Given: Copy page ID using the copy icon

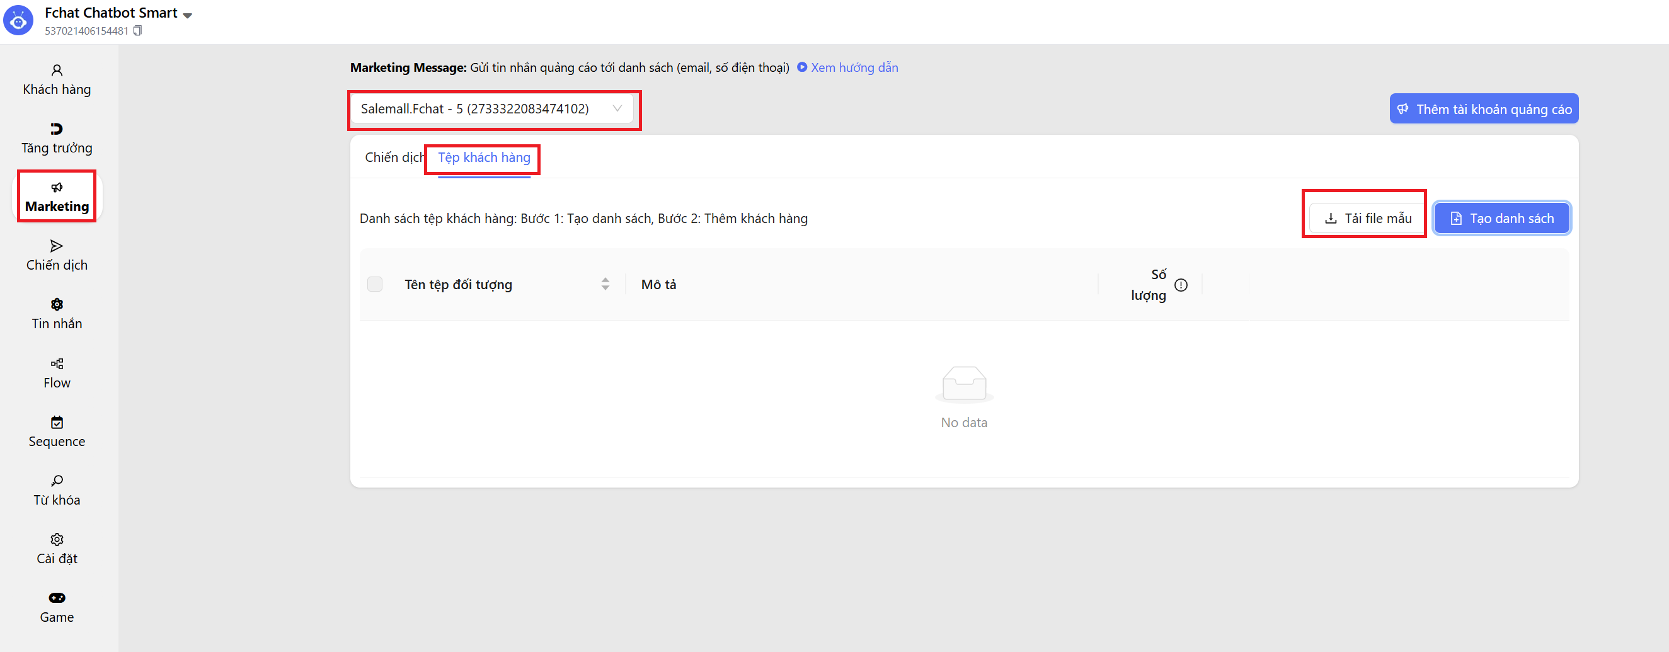Looking at the screenshot, I should pyautogui.click(x=137, y=31).
